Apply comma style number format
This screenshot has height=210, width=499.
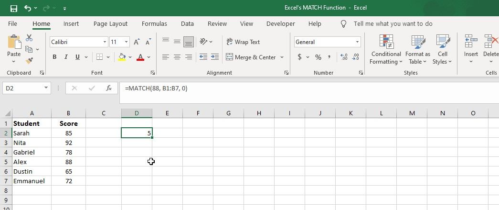[x=329, y=57]
